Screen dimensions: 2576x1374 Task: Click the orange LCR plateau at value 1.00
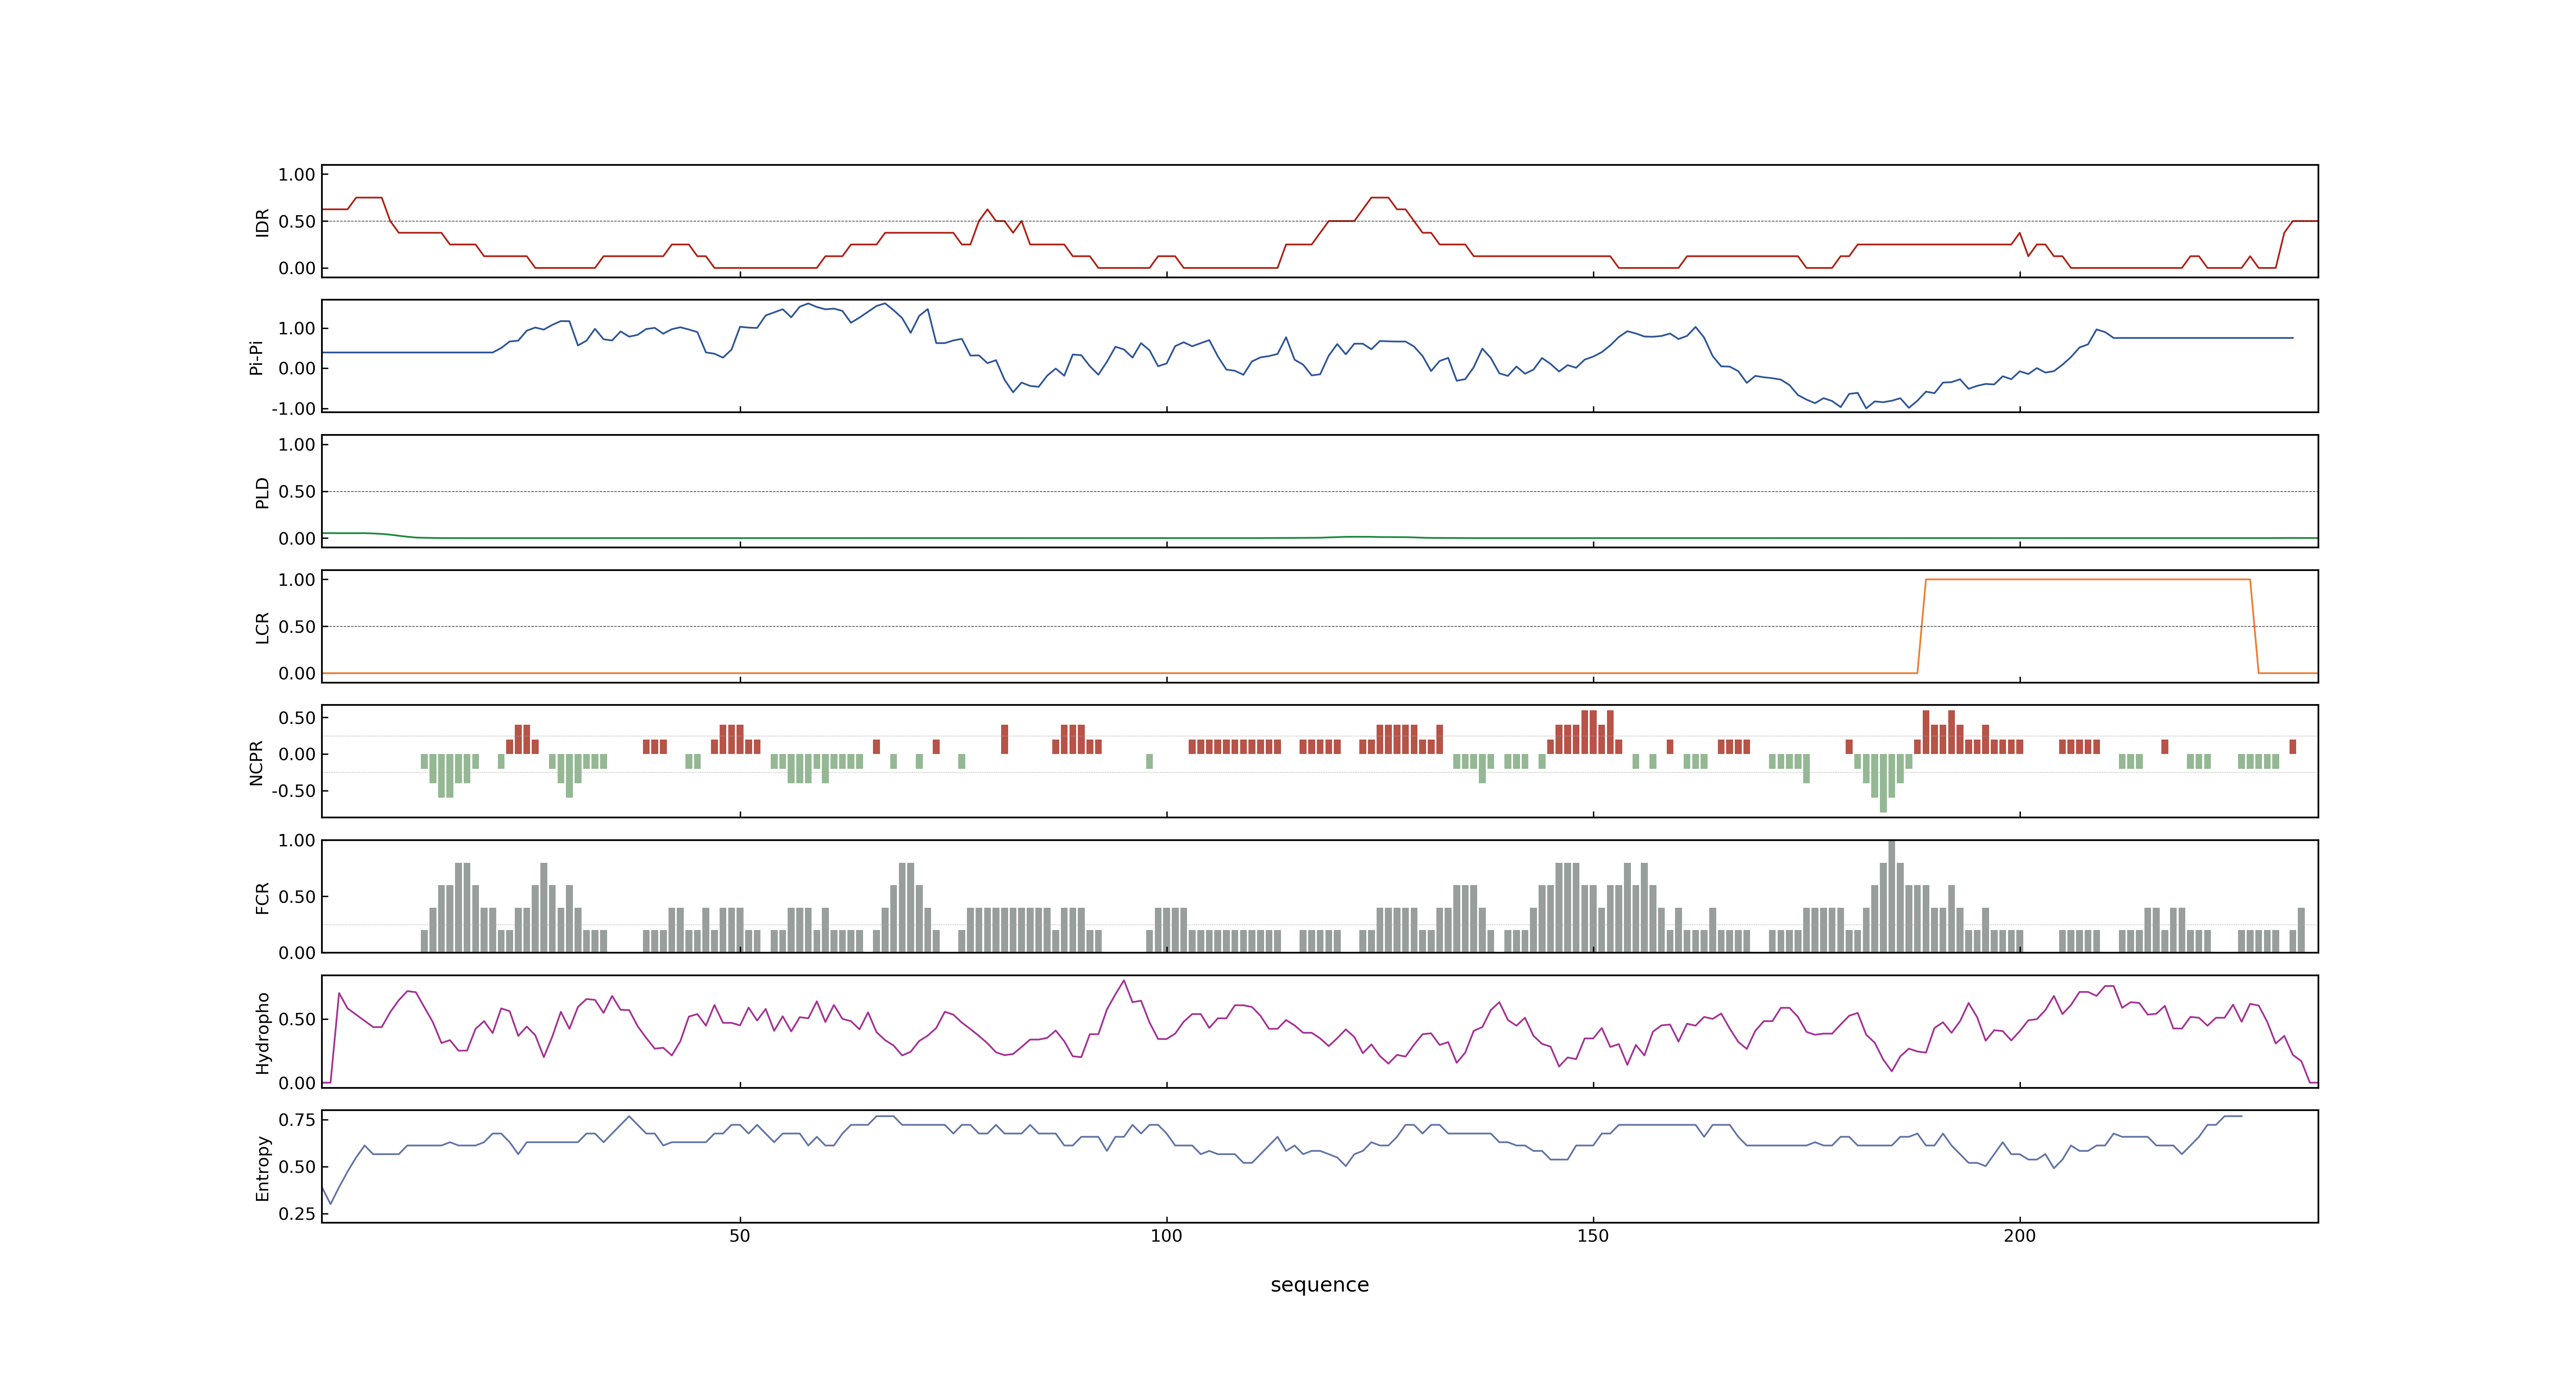click(x=2087, y=580)
